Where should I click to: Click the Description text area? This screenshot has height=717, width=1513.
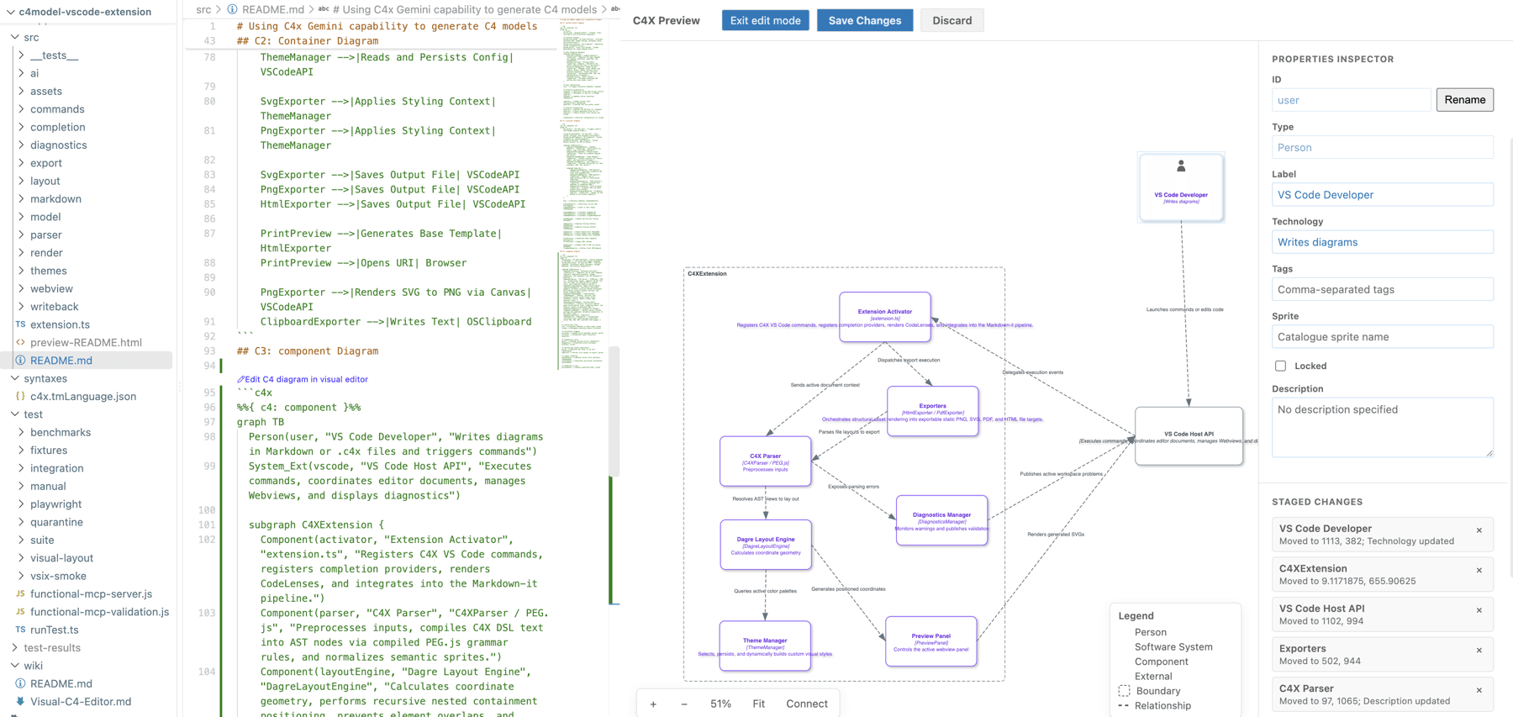pos(1382,427)
